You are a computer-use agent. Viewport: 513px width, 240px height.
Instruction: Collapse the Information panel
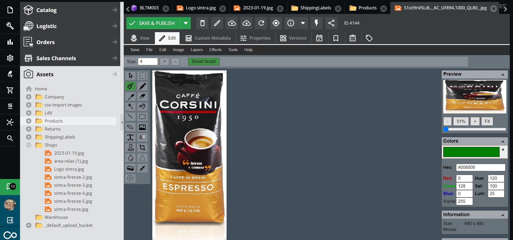(503, 215)
